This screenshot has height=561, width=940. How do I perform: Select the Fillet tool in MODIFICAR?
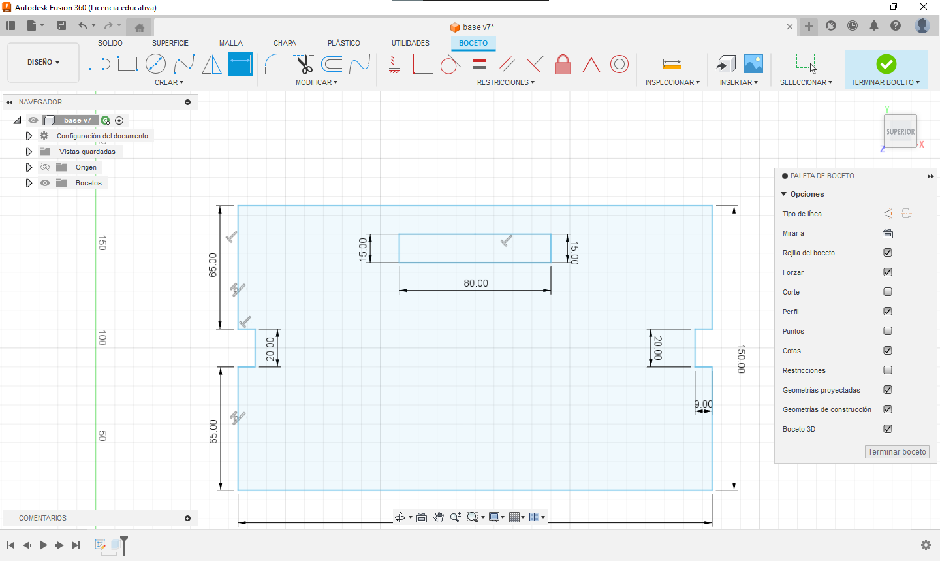(275, 64)
